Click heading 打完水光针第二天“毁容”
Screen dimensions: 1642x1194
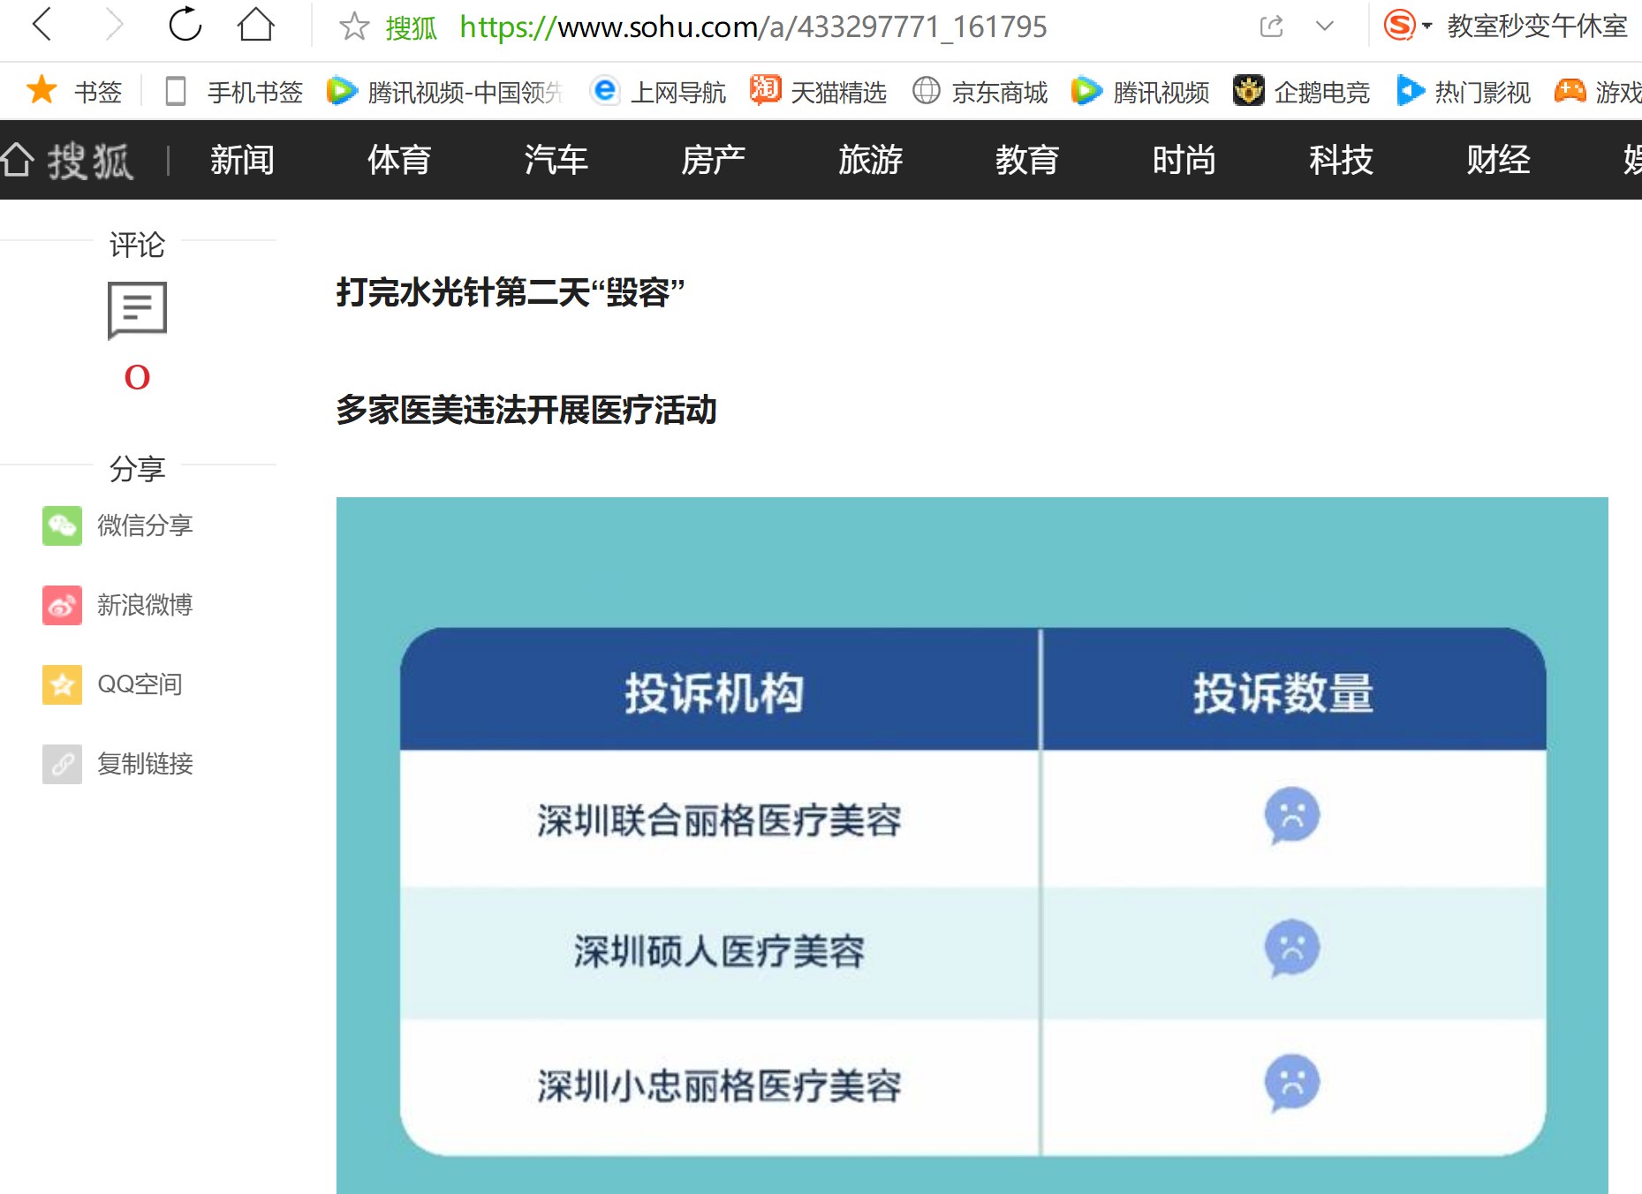(511, 292)
